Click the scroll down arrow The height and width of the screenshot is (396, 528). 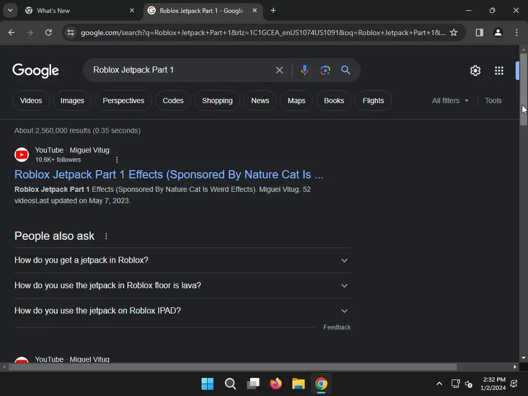click(523, 358)
